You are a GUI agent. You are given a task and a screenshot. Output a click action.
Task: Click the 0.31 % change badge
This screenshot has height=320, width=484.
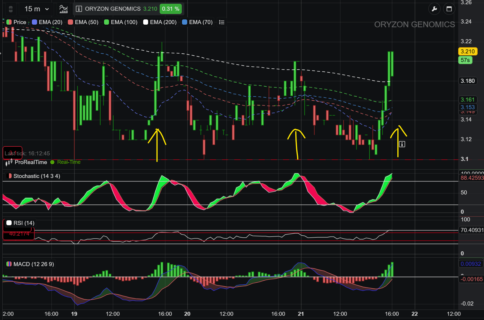coord(171,9)
